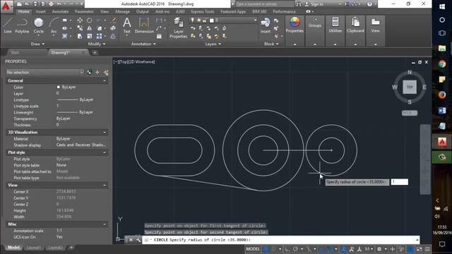Expand the Modify panel dropdown
Screen dimensions: 452x254
click(x=97, y=44)
